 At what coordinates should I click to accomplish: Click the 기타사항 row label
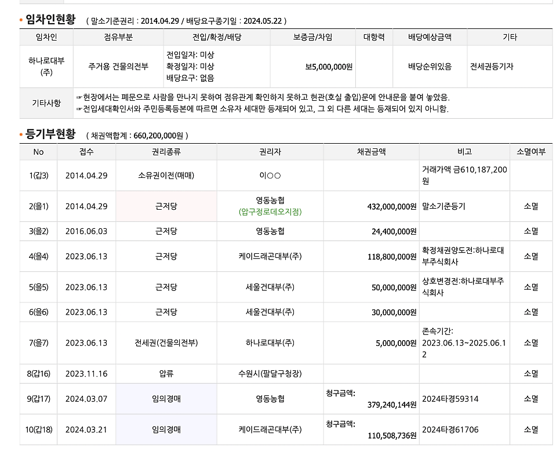click(x=46, y=103)
